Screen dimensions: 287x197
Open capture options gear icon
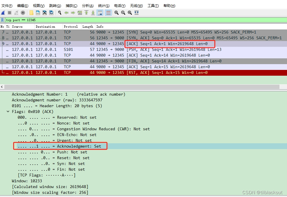click(23, 13)
